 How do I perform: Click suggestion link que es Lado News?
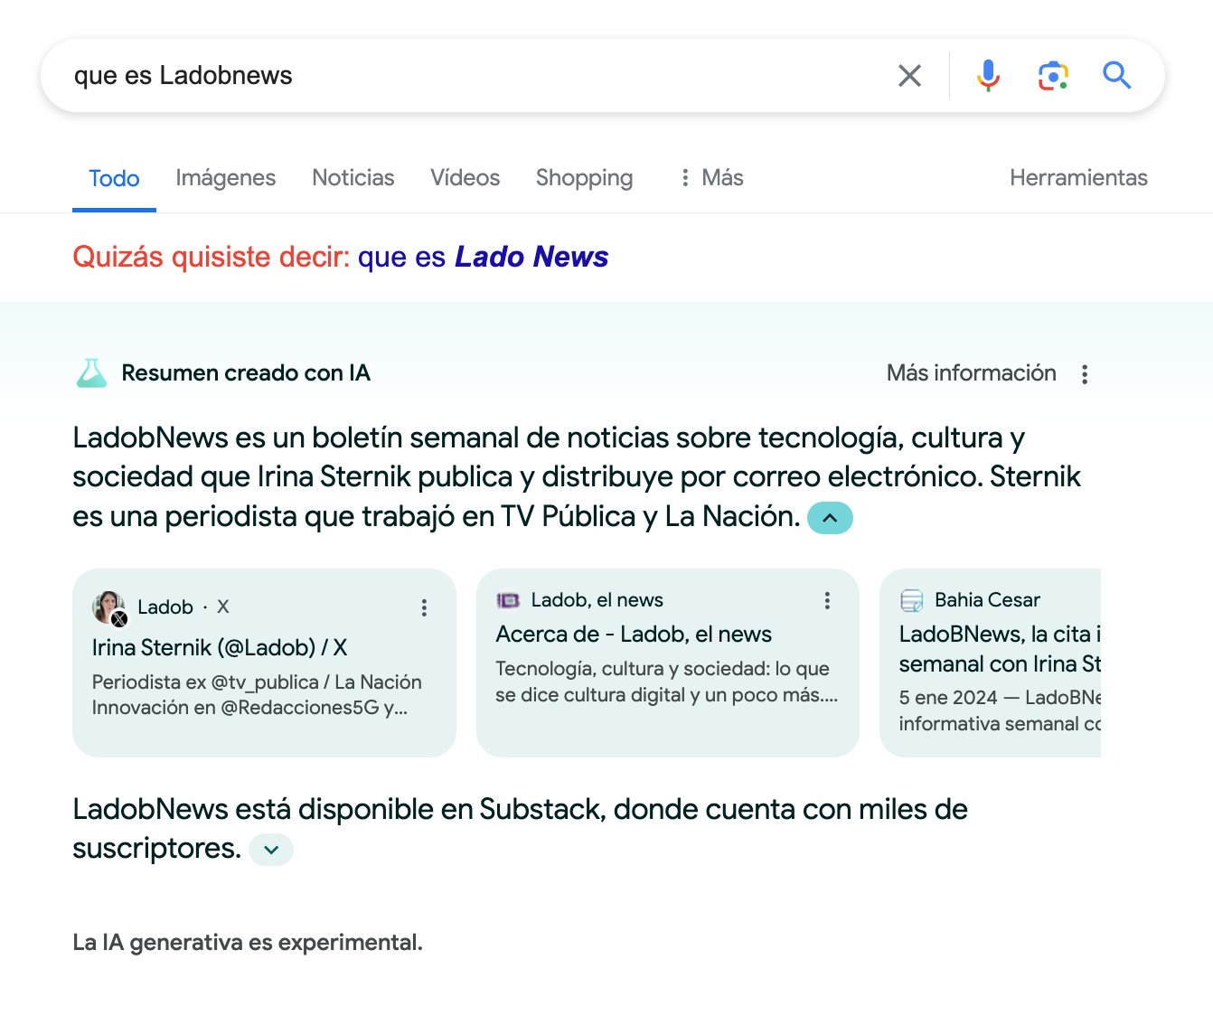click(484, 257)
